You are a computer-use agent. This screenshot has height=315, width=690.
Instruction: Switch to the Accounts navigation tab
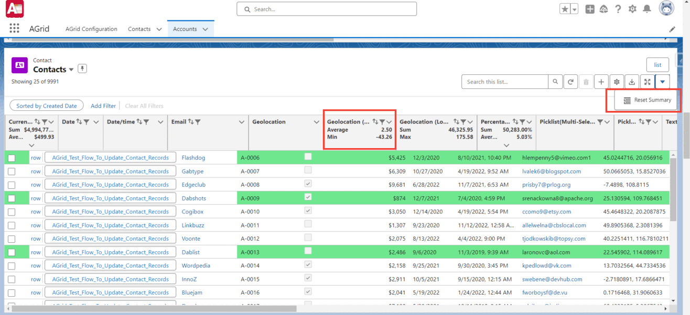click(x=185, y=29)
